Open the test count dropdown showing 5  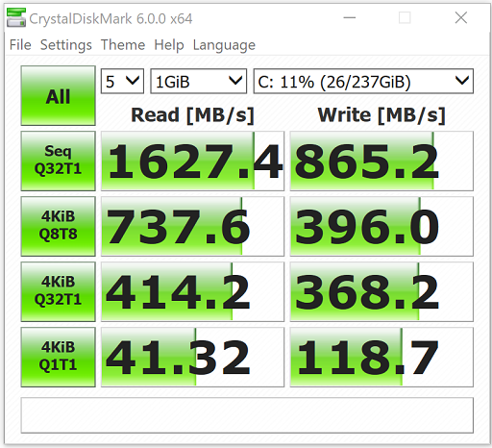tap(122, 81)
